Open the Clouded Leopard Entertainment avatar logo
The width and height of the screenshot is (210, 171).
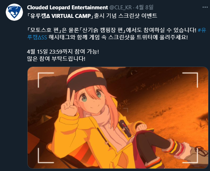pyautogui.click(x=14, y=12)
